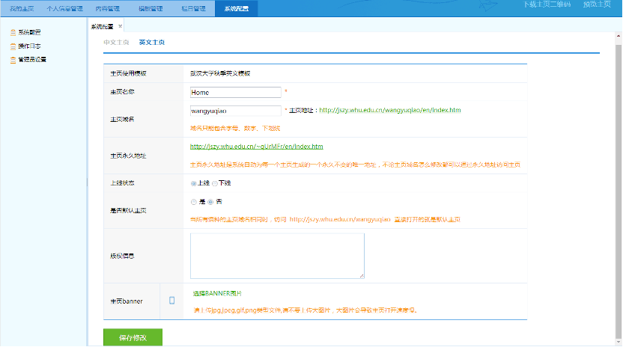The image size is (623, 347).
Task: Click the 保存修改 button
Action: click(x=133, y=337)
